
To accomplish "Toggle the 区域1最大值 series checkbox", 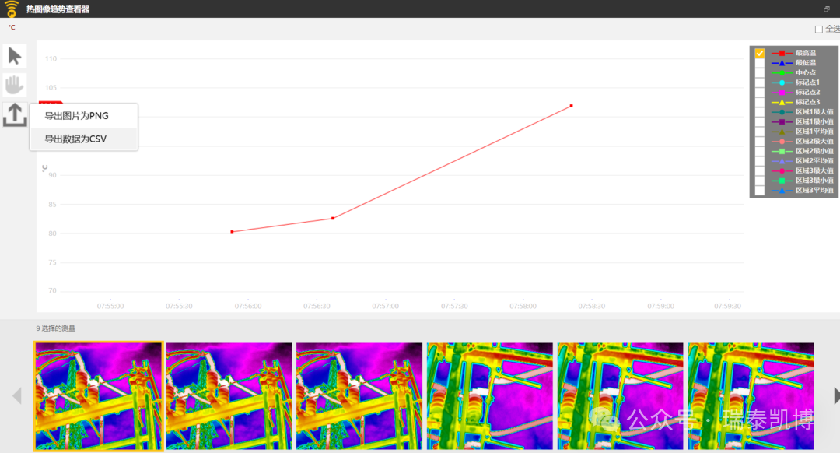I will coord(760,112).
